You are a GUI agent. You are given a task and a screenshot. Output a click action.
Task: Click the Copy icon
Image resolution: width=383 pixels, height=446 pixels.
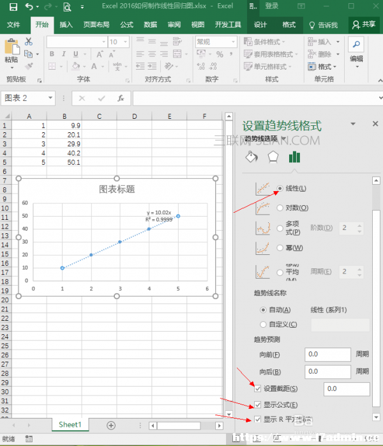point(29,54)
